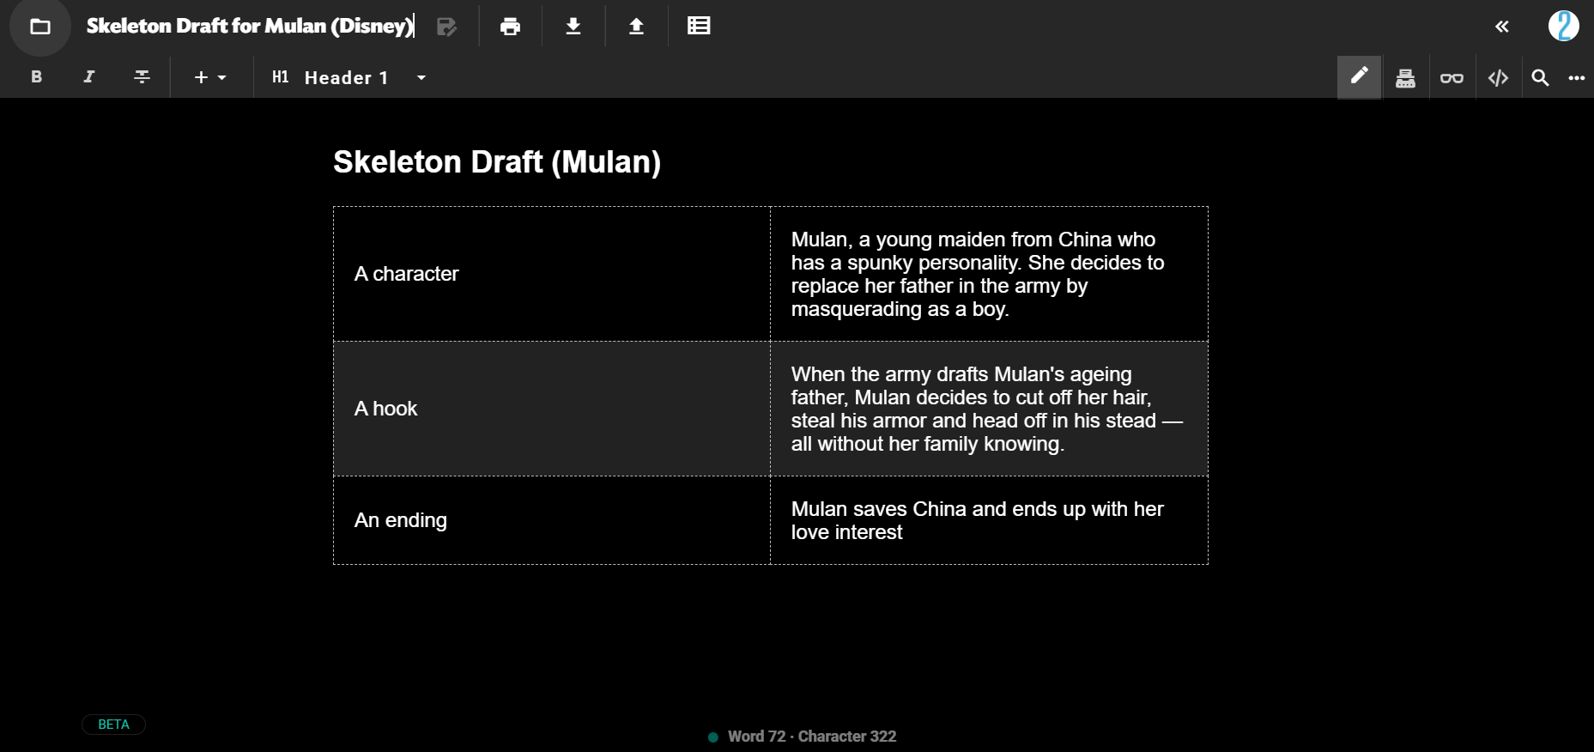This screenshot has width=1594, height=752.
Task: Open the more options ellipsis menu
Action: click(1576, 78)
